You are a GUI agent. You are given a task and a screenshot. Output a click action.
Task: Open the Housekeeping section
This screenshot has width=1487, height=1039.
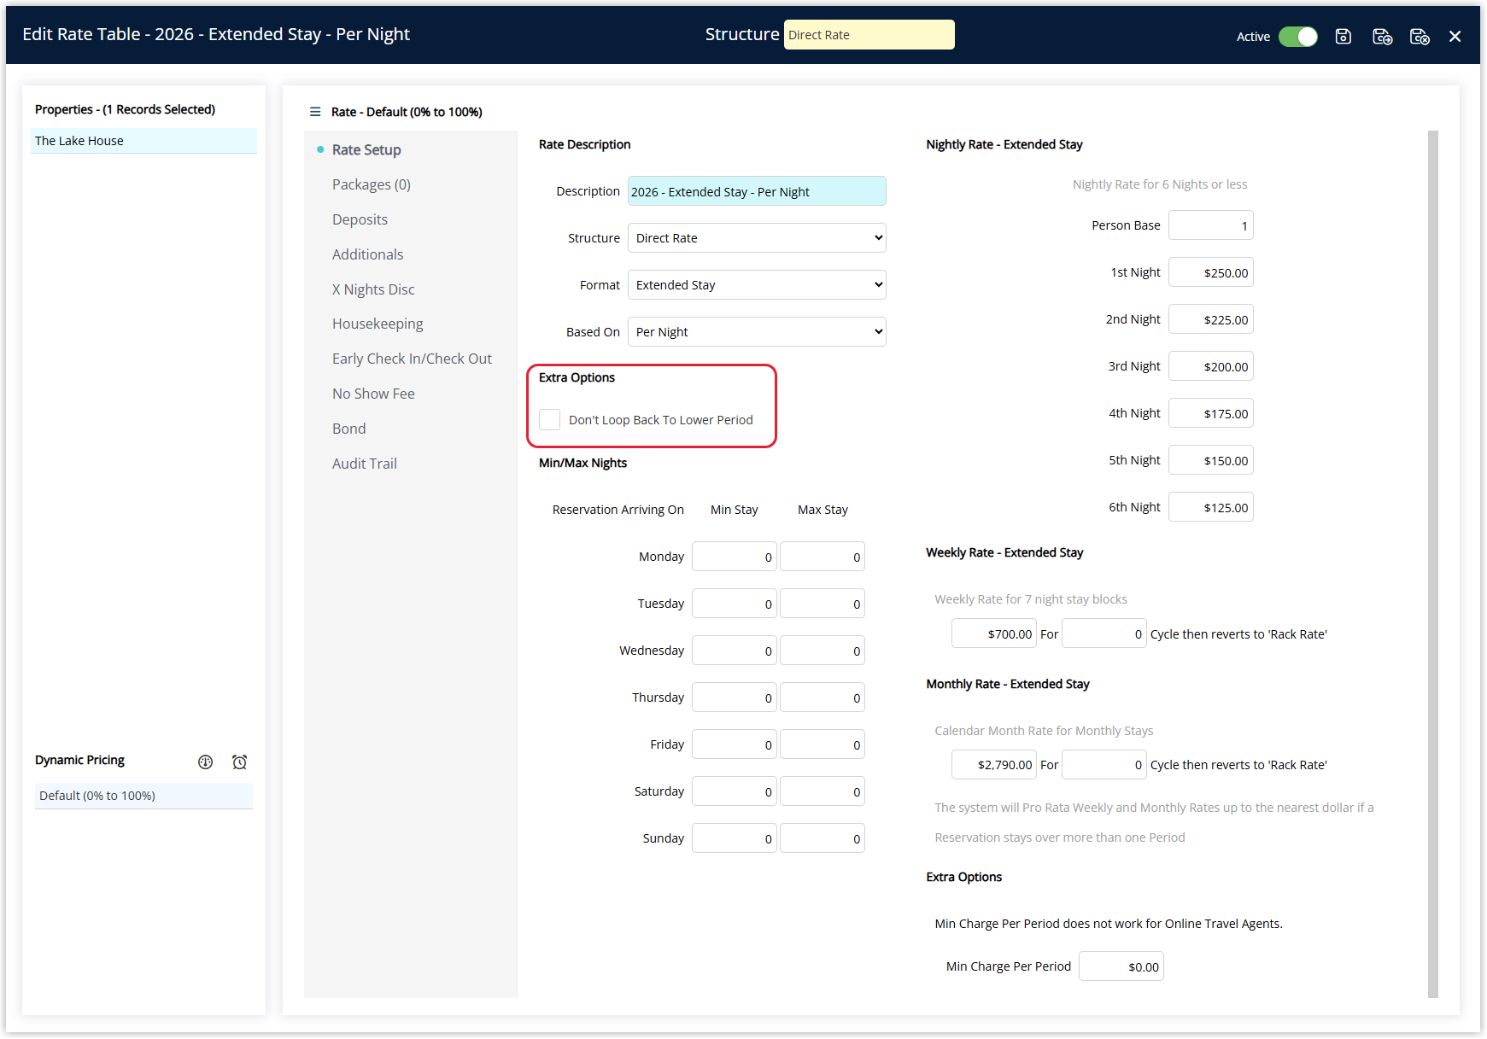378,324
